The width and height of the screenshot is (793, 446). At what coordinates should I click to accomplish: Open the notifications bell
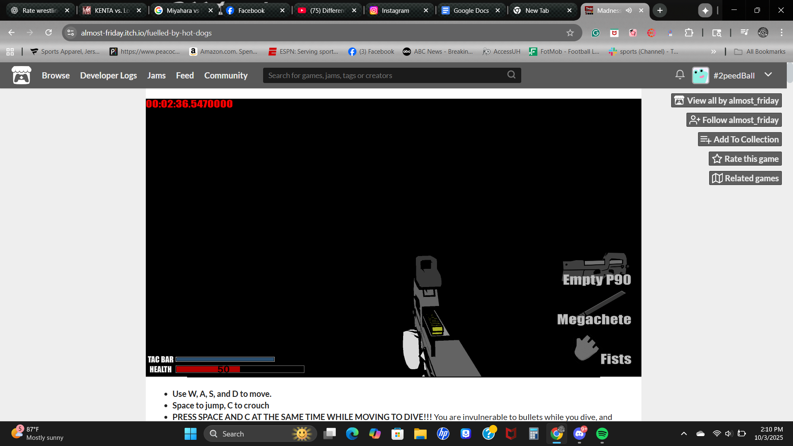[680, 75]
